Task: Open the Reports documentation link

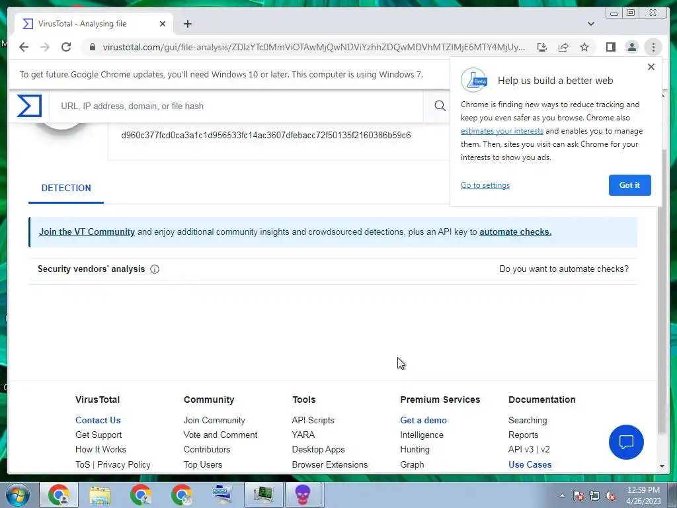Action: coord(524,435)
